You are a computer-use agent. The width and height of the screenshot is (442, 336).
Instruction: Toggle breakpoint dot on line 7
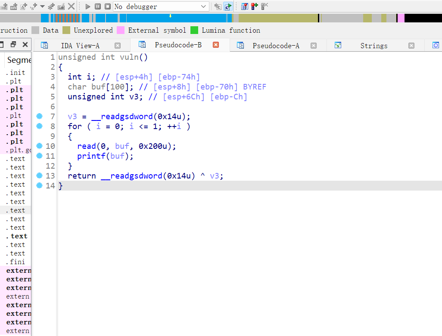point(40,116)
